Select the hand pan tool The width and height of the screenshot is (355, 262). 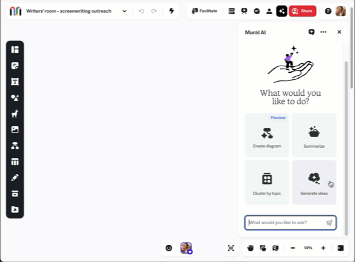point(250,248)
